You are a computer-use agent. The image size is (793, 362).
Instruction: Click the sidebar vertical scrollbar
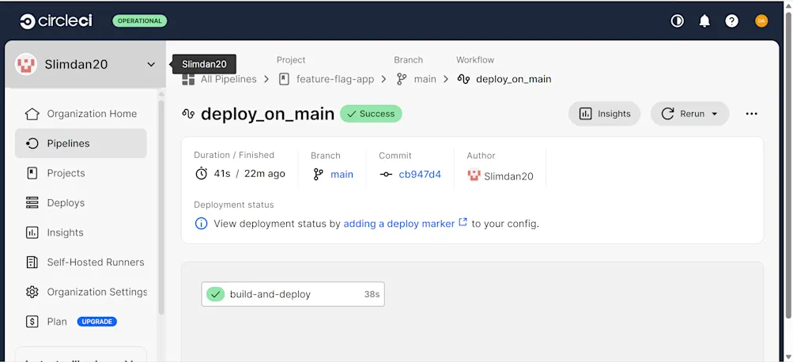coord(161,207)
